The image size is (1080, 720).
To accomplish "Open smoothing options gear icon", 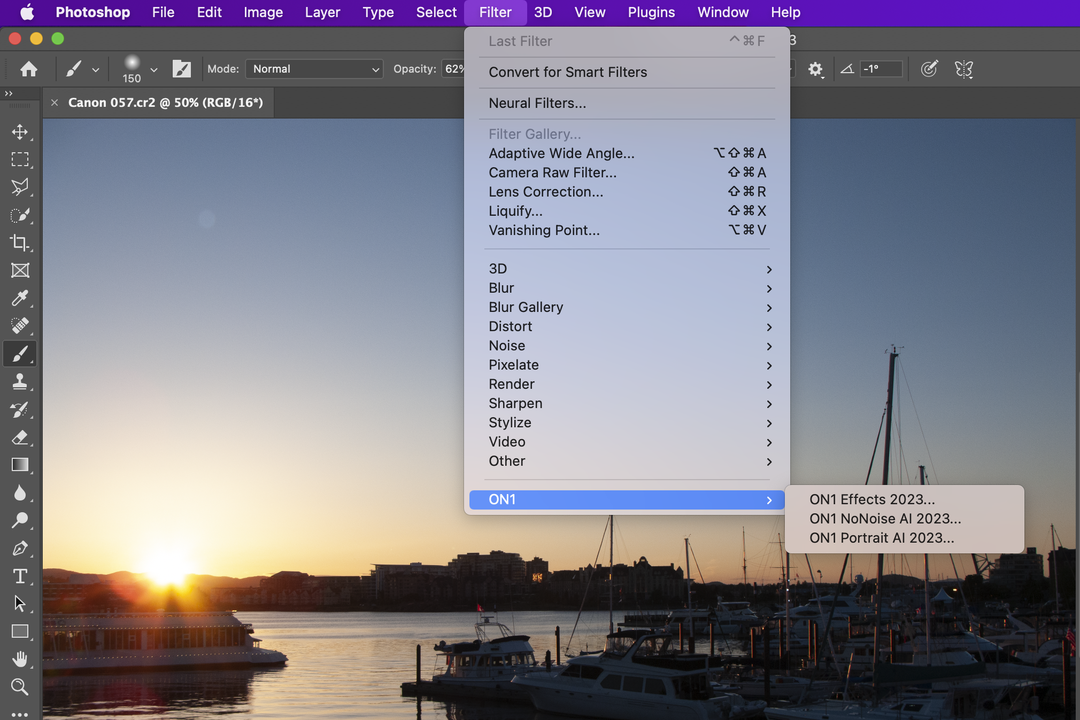I will click(815, 69).
